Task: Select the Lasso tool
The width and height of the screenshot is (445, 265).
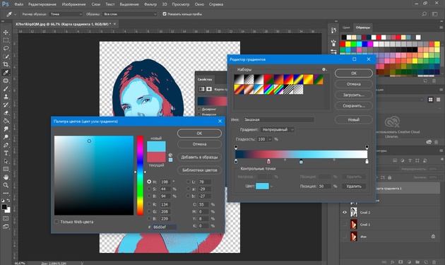Action: [6, 48]
